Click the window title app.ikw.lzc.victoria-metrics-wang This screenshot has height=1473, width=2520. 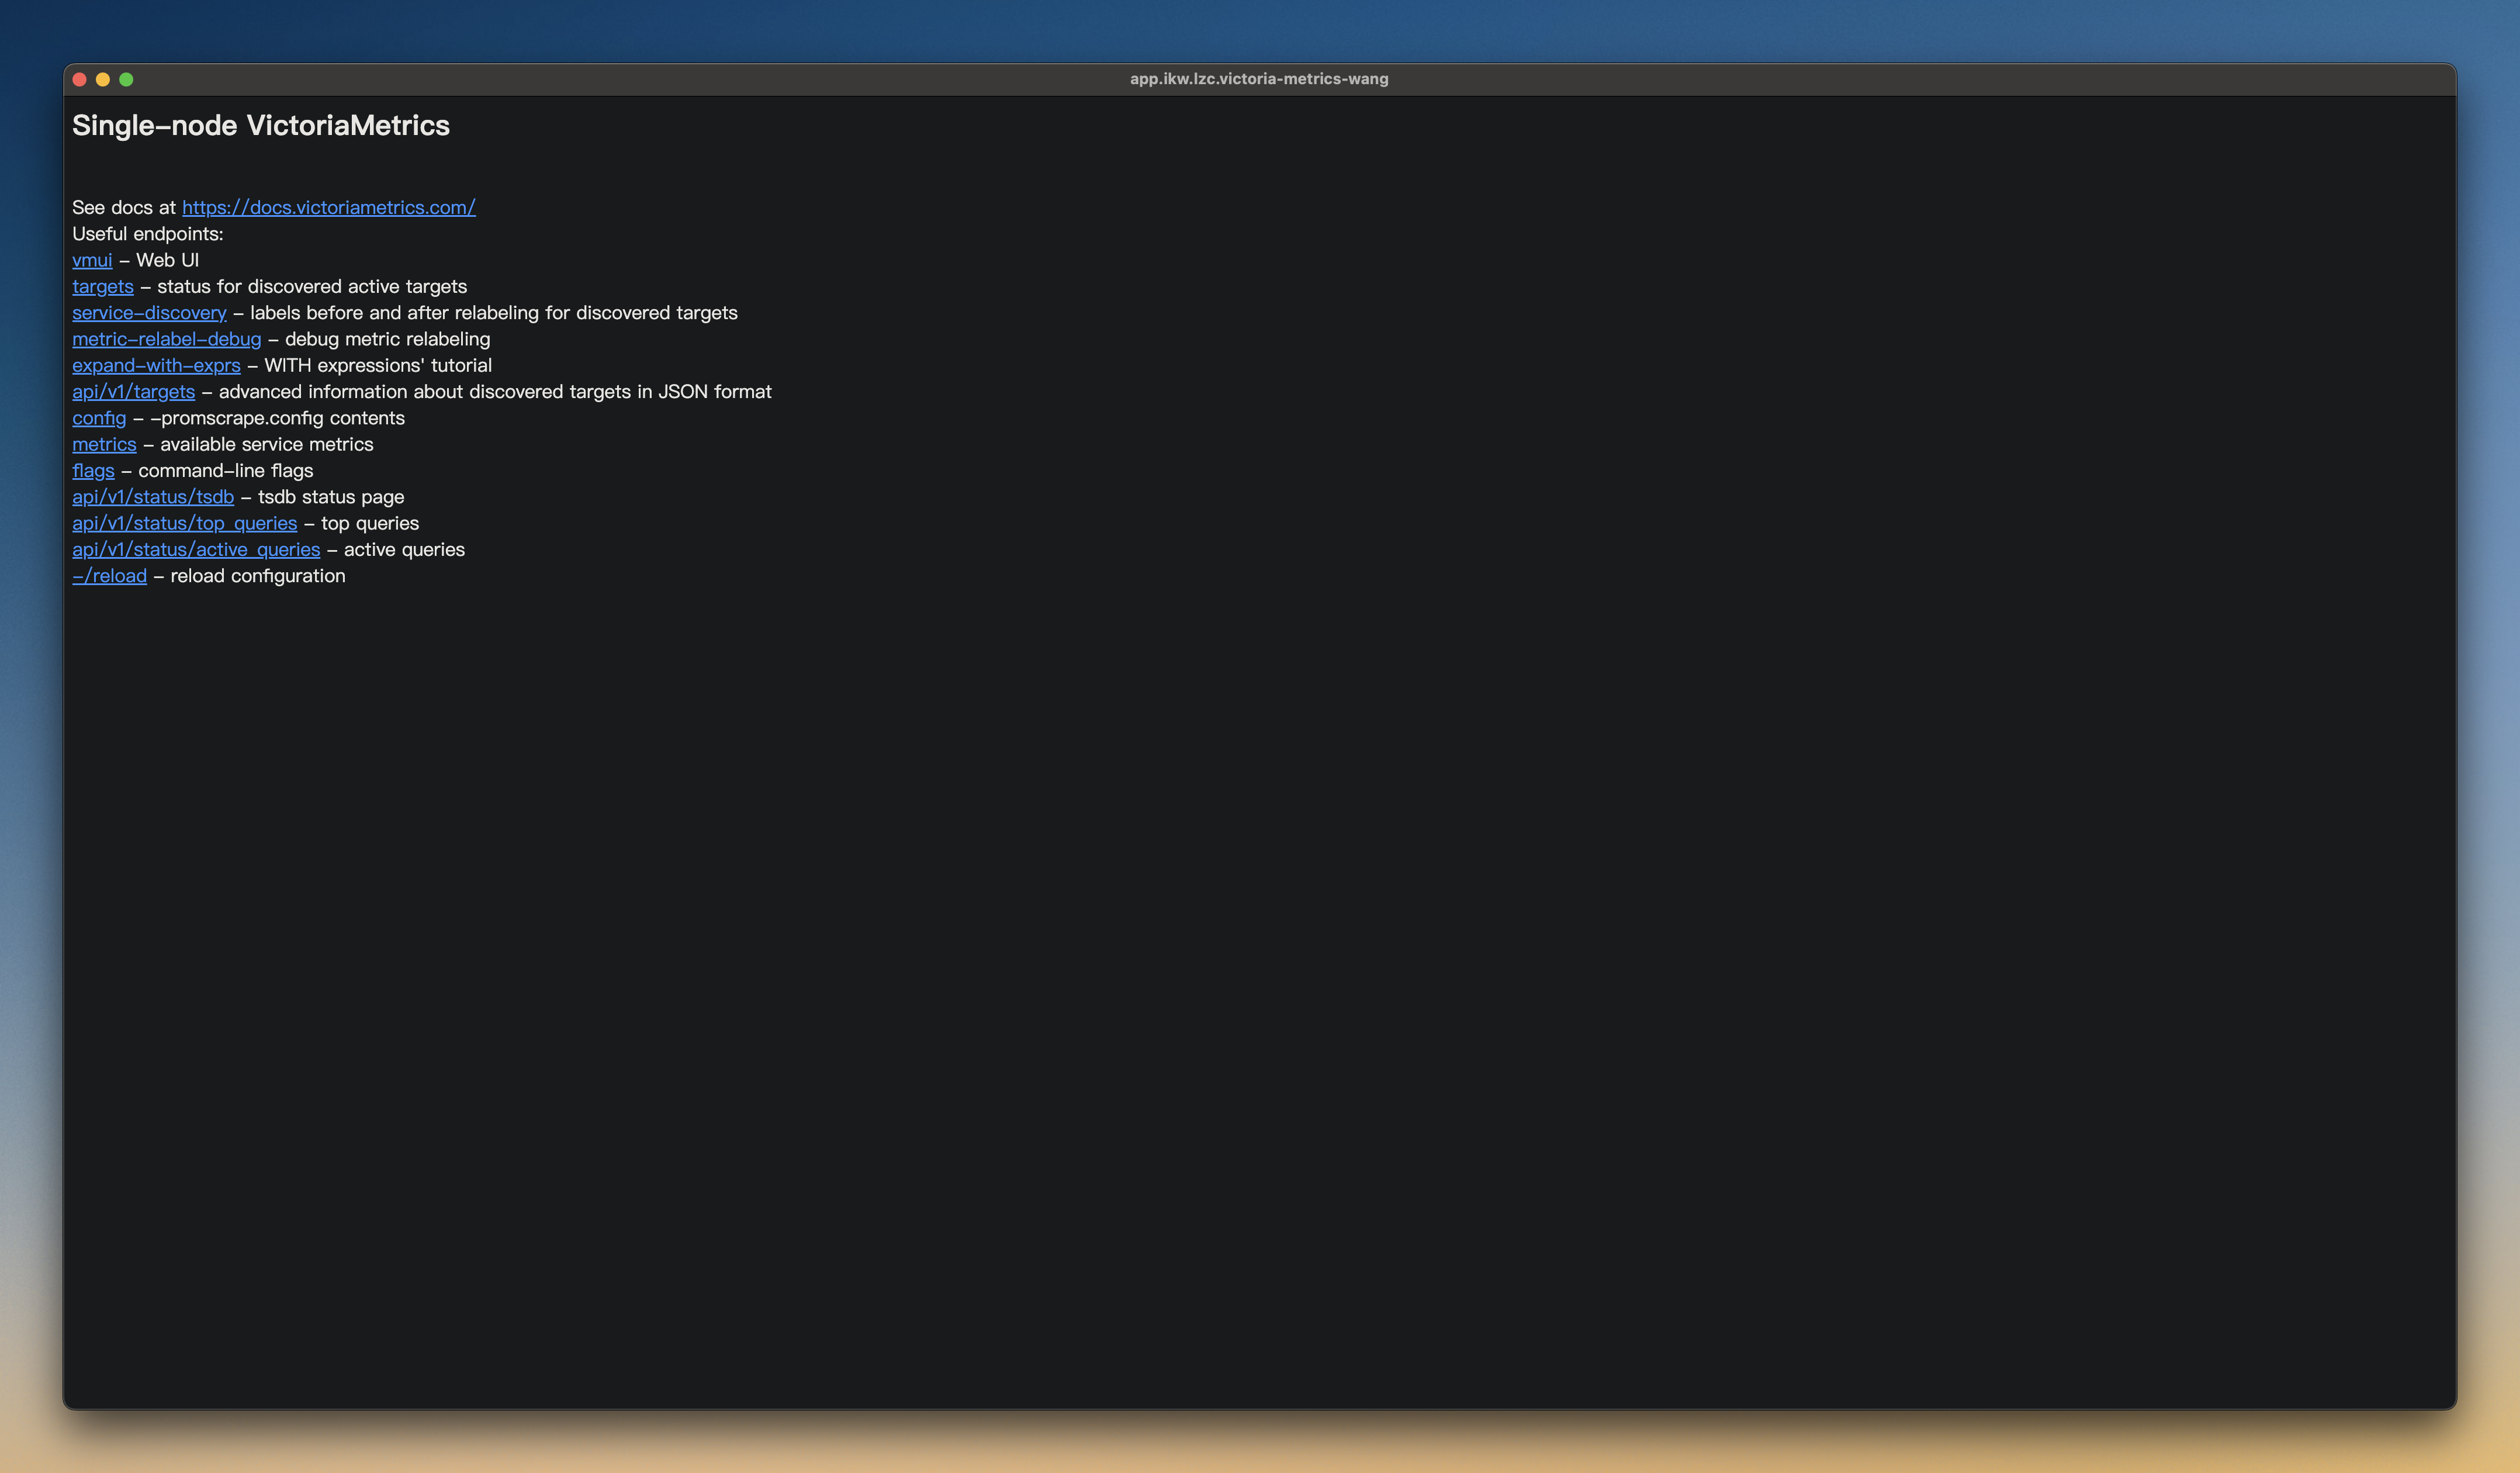[1259, 79]
